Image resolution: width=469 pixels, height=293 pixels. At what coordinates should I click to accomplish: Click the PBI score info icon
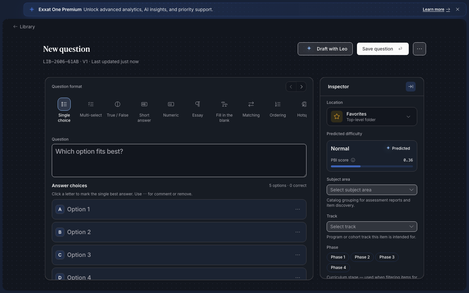click(x=353, y=160)
